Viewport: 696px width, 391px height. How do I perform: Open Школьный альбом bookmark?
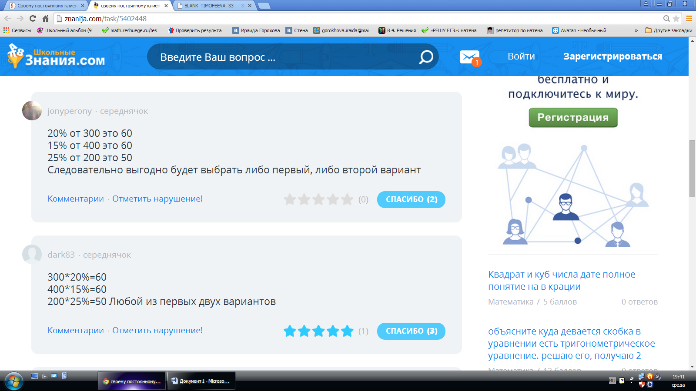[x=66, y=30]
